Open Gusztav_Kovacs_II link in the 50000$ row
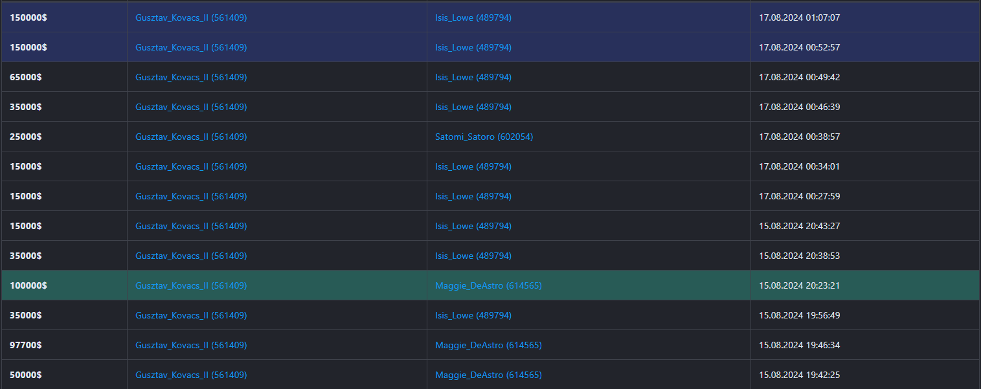 [x=190, y=375]
